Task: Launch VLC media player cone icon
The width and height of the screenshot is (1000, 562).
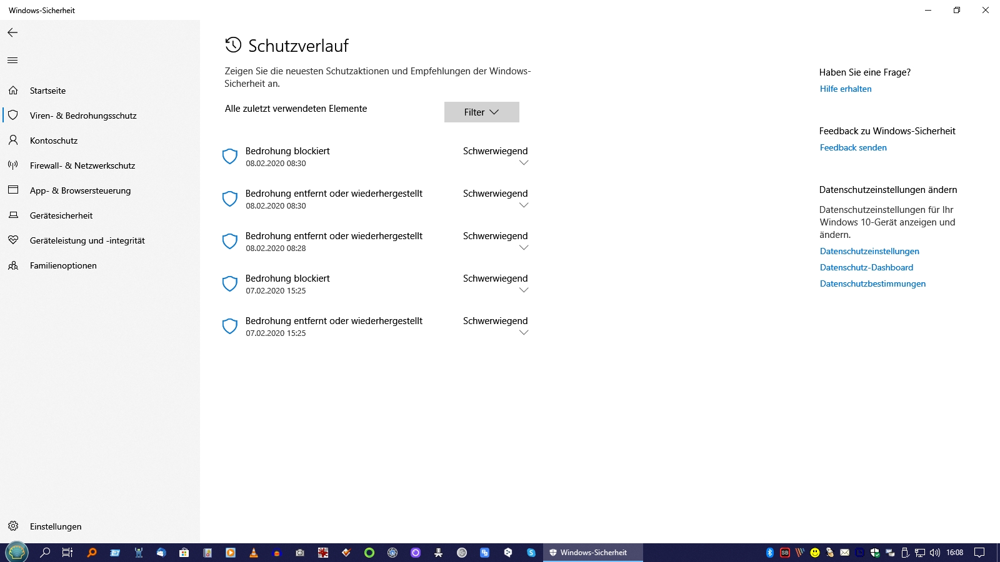Action: [x=253, y=553]
